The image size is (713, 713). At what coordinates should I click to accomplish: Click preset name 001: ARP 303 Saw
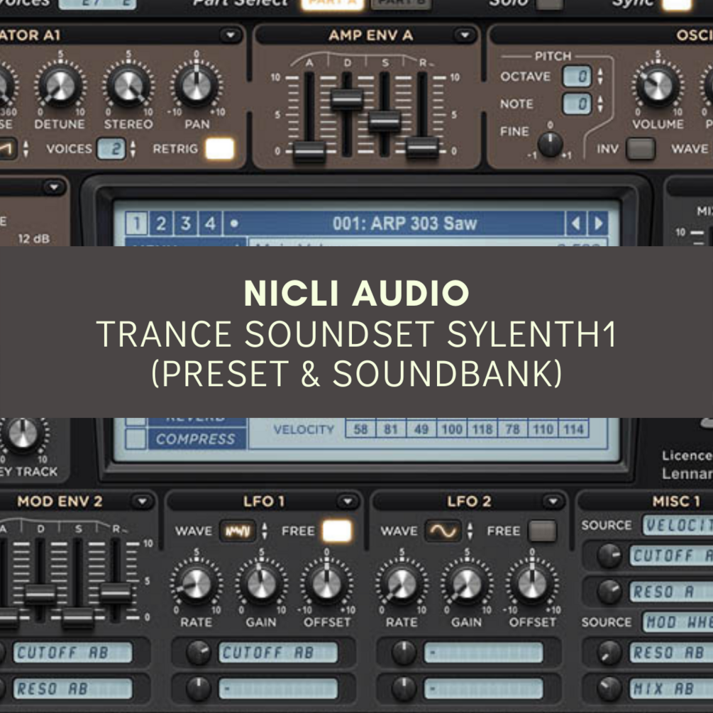coord(404,223)
